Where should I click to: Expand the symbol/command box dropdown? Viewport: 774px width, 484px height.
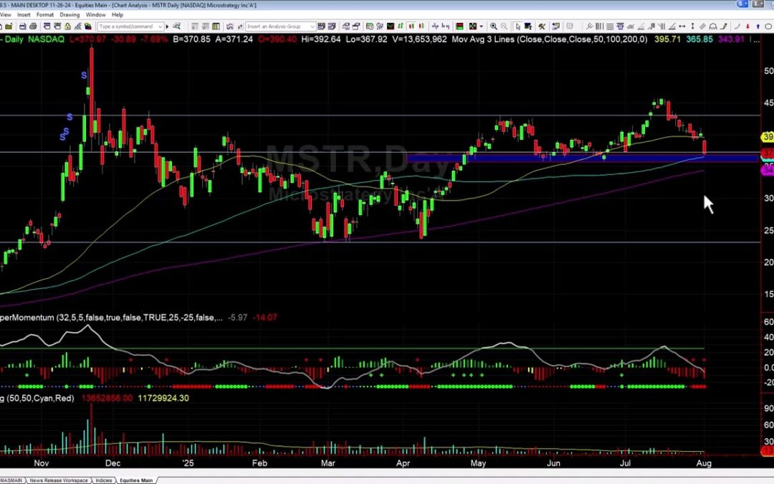(x=160, y=27)
